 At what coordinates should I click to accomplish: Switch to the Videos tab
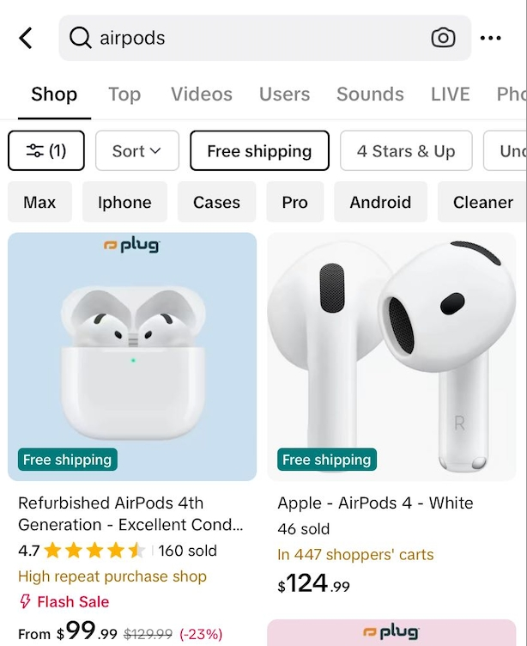(x=202, y=94)
